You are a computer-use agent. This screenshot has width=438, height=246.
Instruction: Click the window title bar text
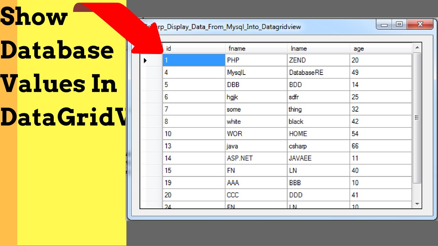(223, 27)
